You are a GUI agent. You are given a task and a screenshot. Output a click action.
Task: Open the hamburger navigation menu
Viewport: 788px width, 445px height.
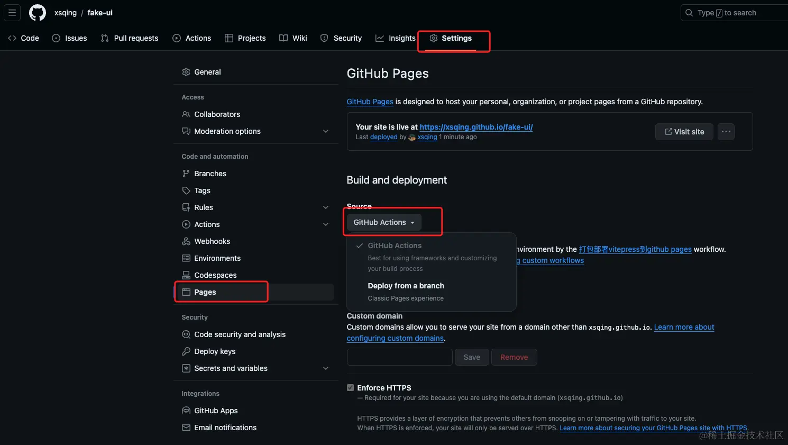point(12,13)
